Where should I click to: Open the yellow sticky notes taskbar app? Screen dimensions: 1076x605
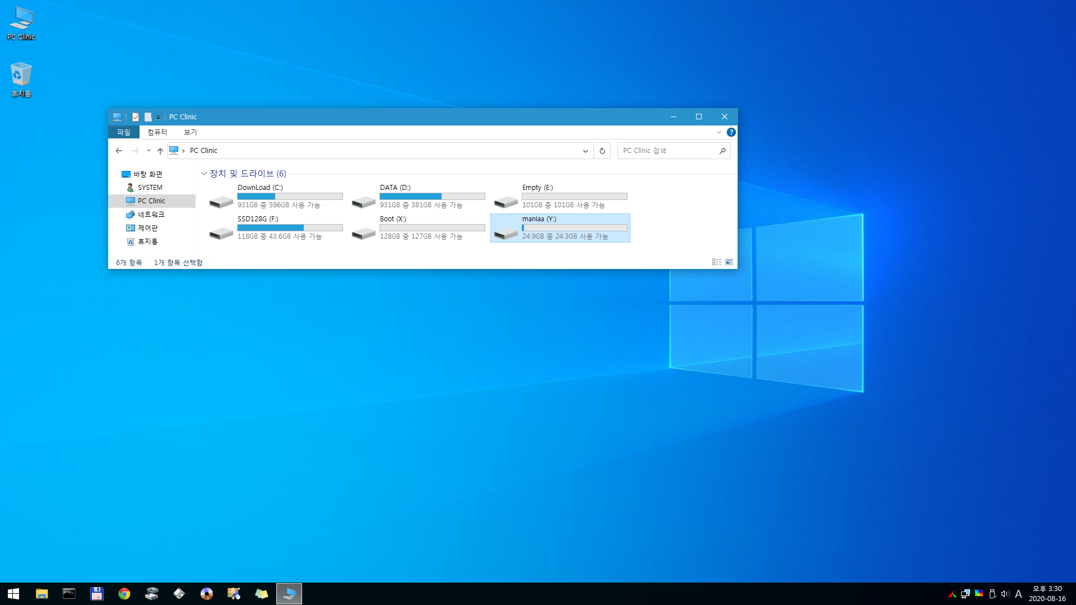(x=262, y=594)
